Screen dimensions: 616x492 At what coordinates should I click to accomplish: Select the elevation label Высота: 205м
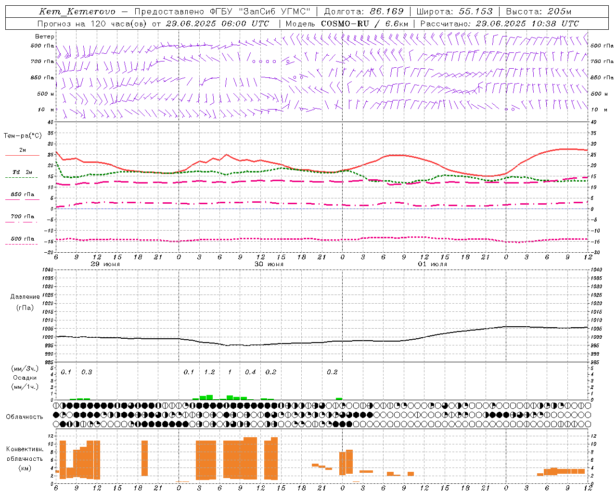539,12
